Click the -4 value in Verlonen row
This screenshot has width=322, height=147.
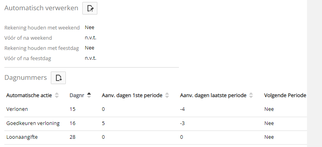point(182,109)
